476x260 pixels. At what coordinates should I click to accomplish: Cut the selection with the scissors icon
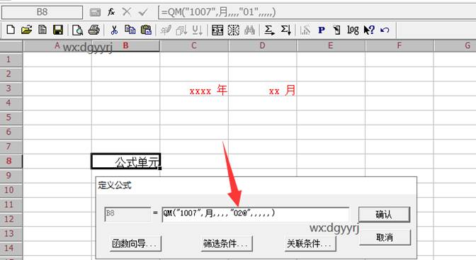pyautogui.click(x=114, y=30)
